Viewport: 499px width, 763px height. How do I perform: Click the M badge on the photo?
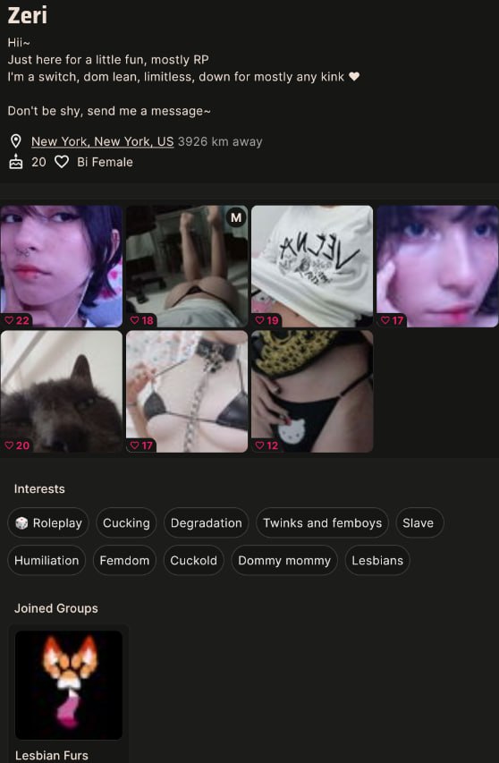coord(236,217)
